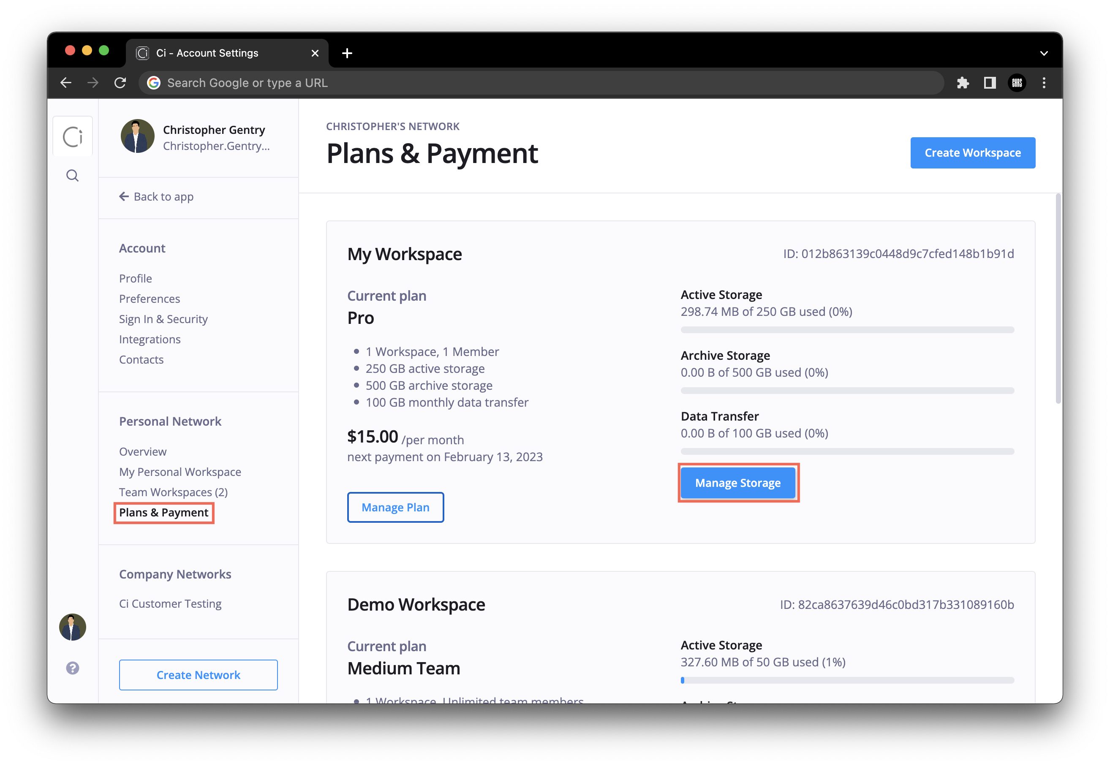Open the Profile settings page
Image resolution: width=1110 pixels, height=766 pixels.
tap(136, 278)
